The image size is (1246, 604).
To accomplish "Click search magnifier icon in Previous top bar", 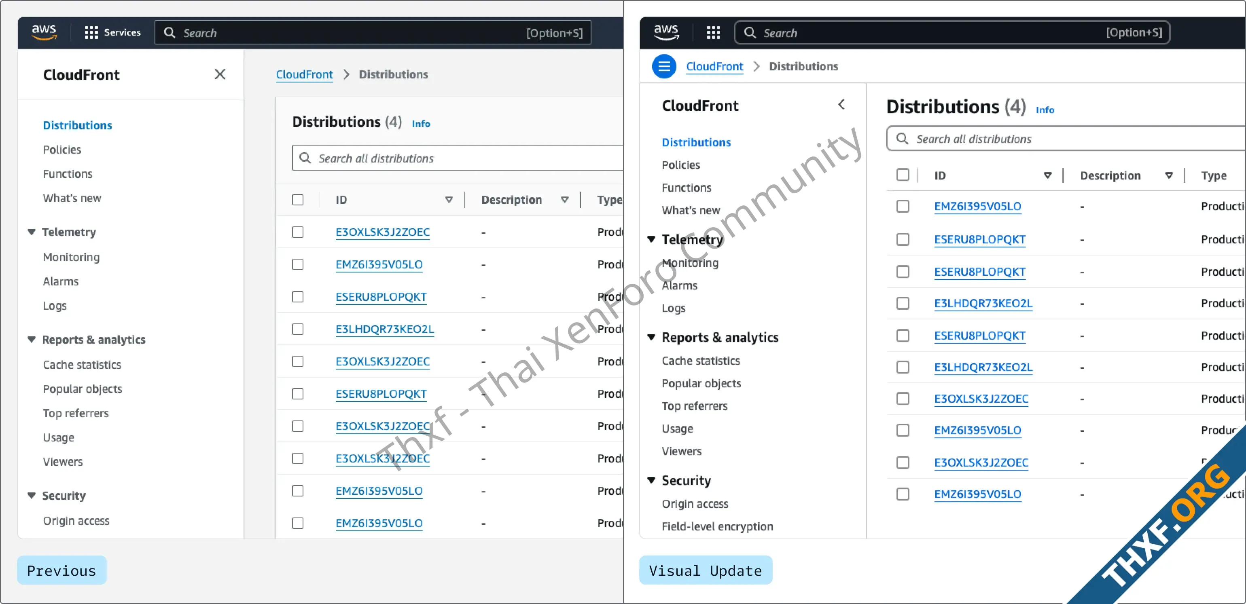I will (169, 32).
